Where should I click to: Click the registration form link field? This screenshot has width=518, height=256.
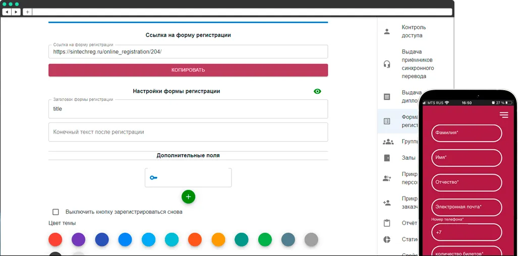188,52
